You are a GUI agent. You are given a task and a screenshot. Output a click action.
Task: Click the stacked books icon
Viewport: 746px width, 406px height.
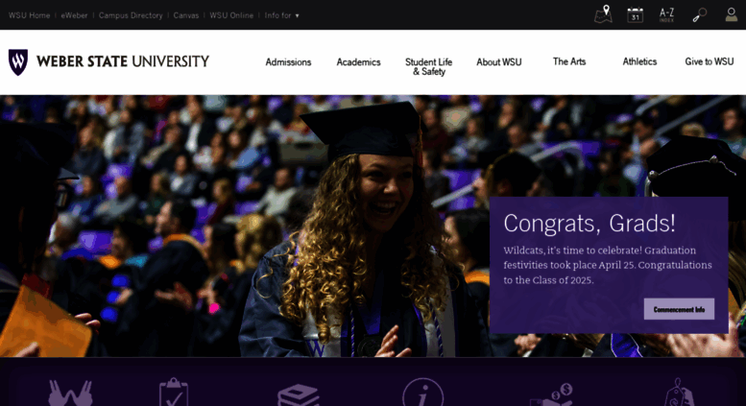click(299, 394)
